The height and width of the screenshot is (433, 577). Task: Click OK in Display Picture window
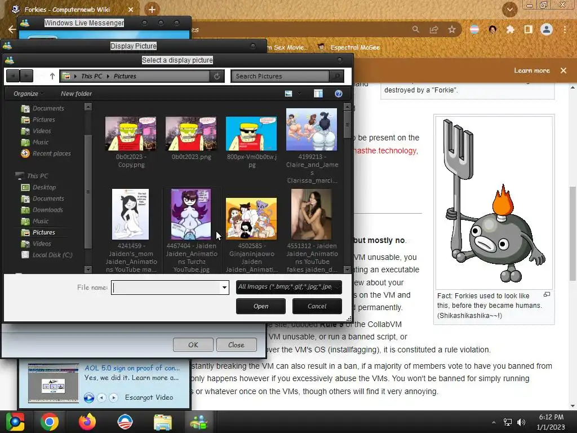pos(193,345)
